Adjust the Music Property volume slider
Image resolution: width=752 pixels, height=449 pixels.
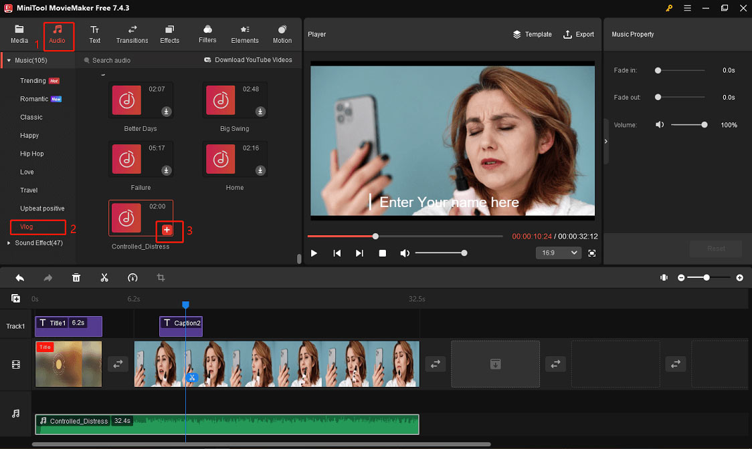[689, 125]
